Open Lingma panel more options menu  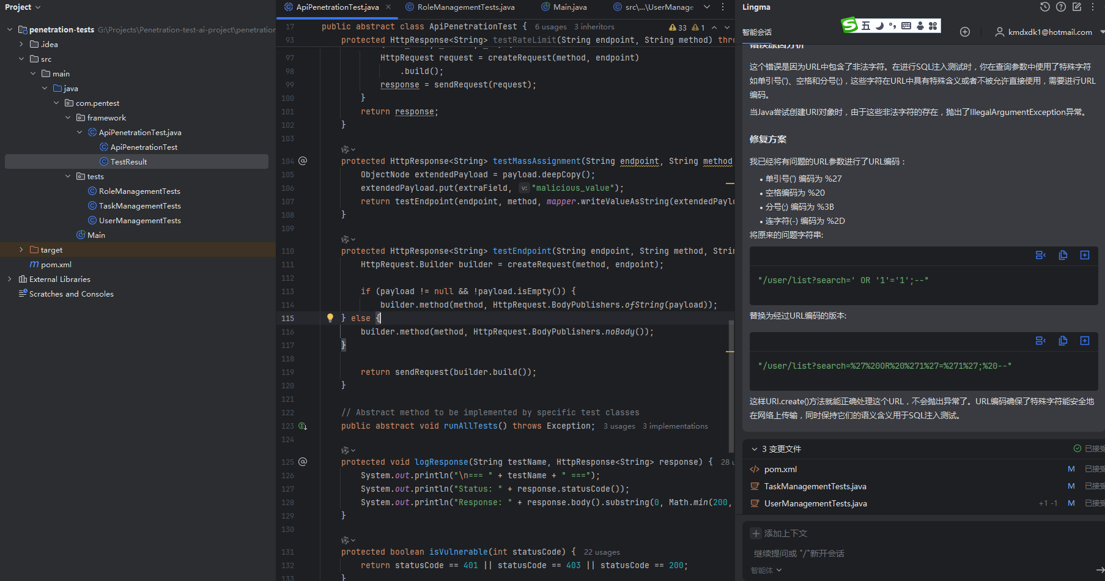pyautogui.click(x=1093, y=7)
